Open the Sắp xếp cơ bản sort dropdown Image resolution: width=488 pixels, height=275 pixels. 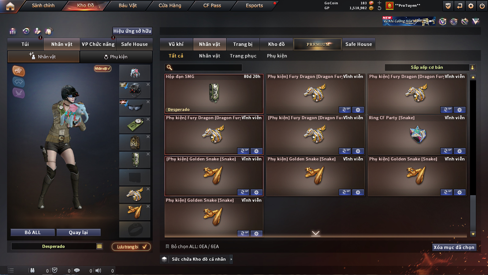click(x=430, y=68)
